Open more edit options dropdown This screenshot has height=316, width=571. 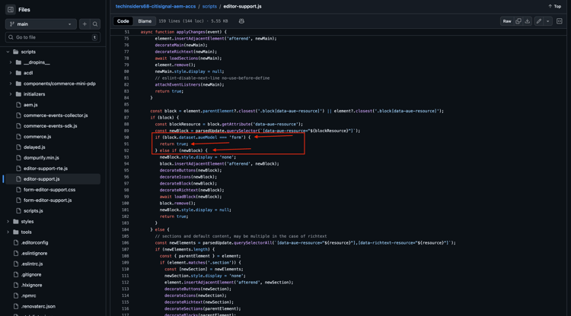[547, 21]
